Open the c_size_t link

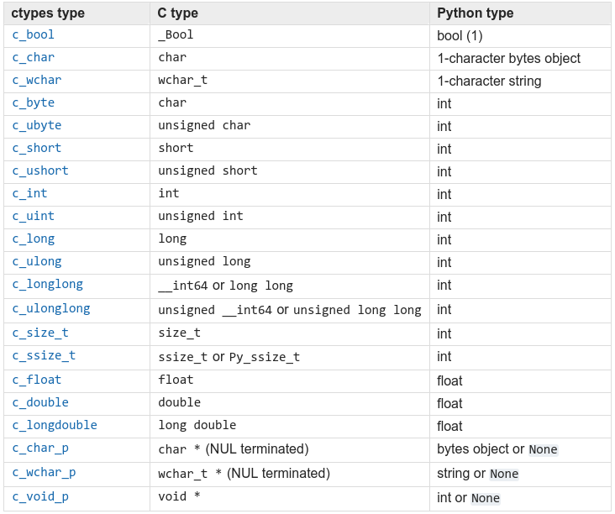point(40,333)
